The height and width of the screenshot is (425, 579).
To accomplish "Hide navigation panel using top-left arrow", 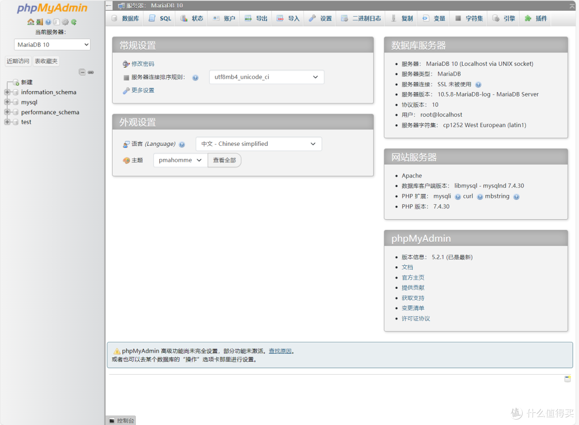I will coord(109,5).
